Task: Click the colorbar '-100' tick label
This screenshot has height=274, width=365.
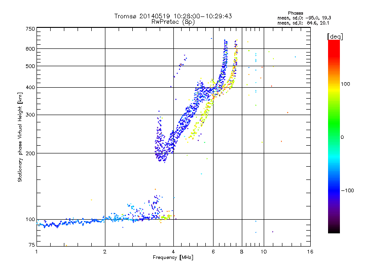Action: pyautogui.click(x=348, y=190)
